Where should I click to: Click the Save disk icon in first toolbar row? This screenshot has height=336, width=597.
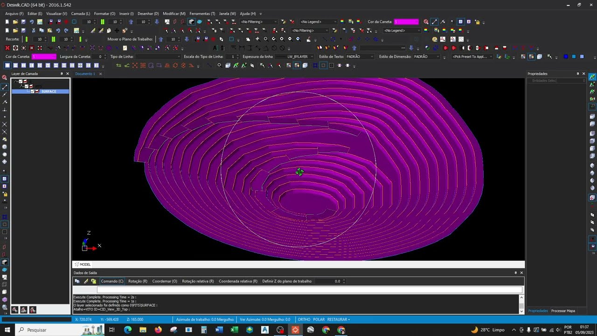(23, 22)
